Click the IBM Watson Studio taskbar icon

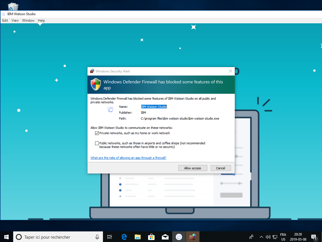tap(179, 237)
